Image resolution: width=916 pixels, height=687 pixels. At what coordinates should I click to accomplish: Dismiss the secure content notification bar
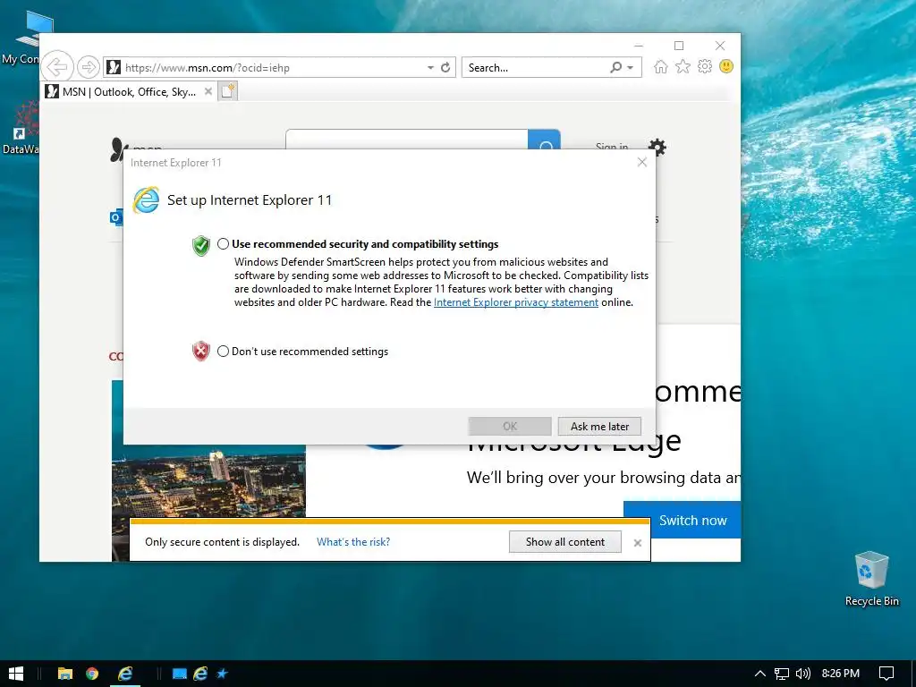point(637,543)
